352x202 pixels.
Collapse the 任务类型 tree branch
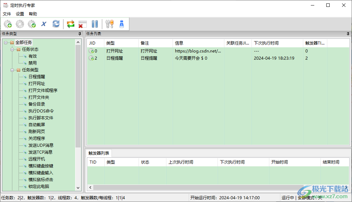click(x=12, y=70)
